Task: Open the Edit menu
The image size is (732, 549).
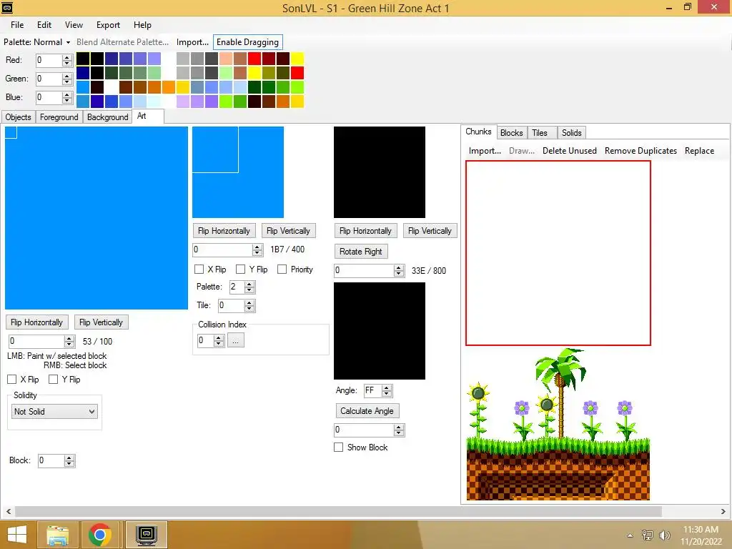Action: pos(44,25)
